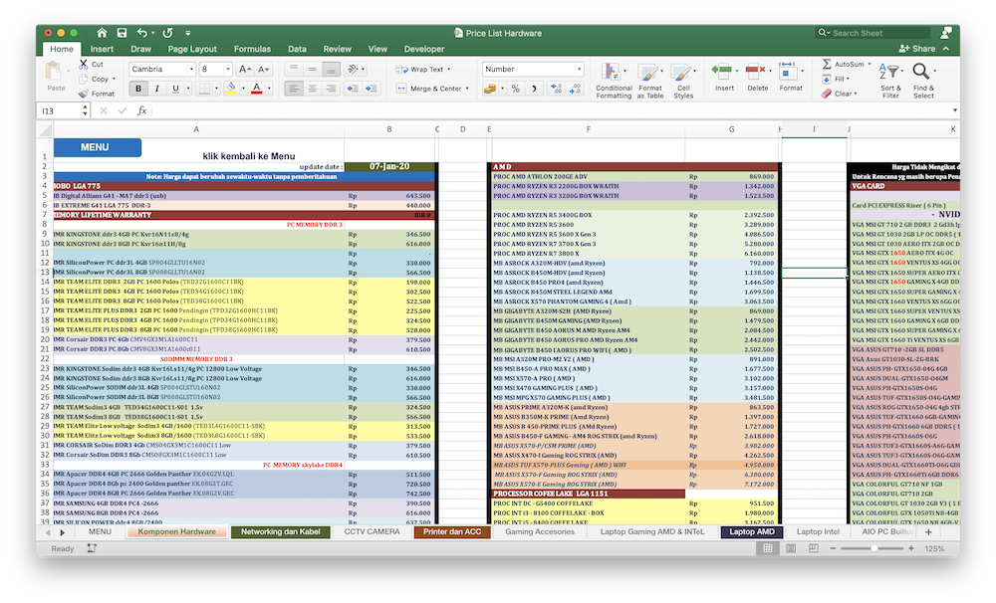The height and width of the screenshot is (603, 996).
Task: Cut the selected cell contents
Action: pos(92,64)
